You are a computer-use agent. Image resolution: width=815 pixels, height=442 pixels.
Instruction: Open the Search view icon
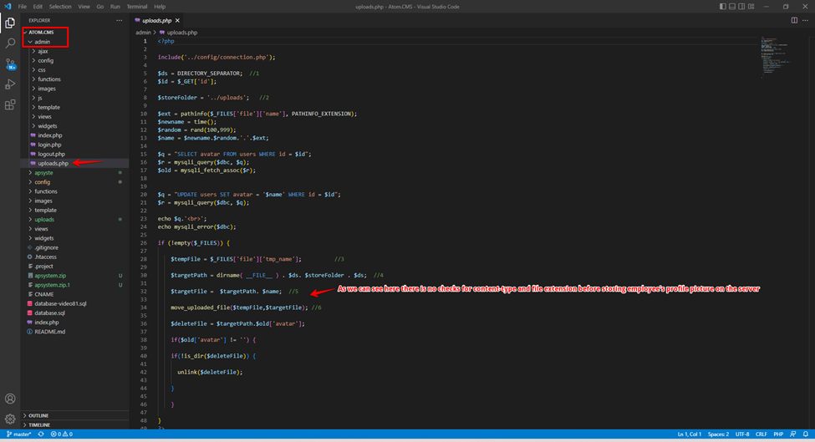point(10,43)
